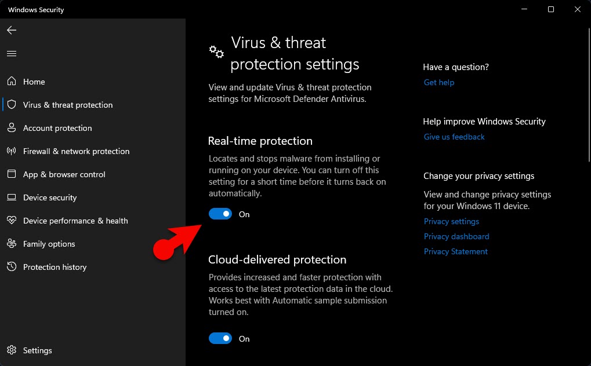Maximize the Windows Security window
The image size is (591, 366).
(x=551, y=9)
